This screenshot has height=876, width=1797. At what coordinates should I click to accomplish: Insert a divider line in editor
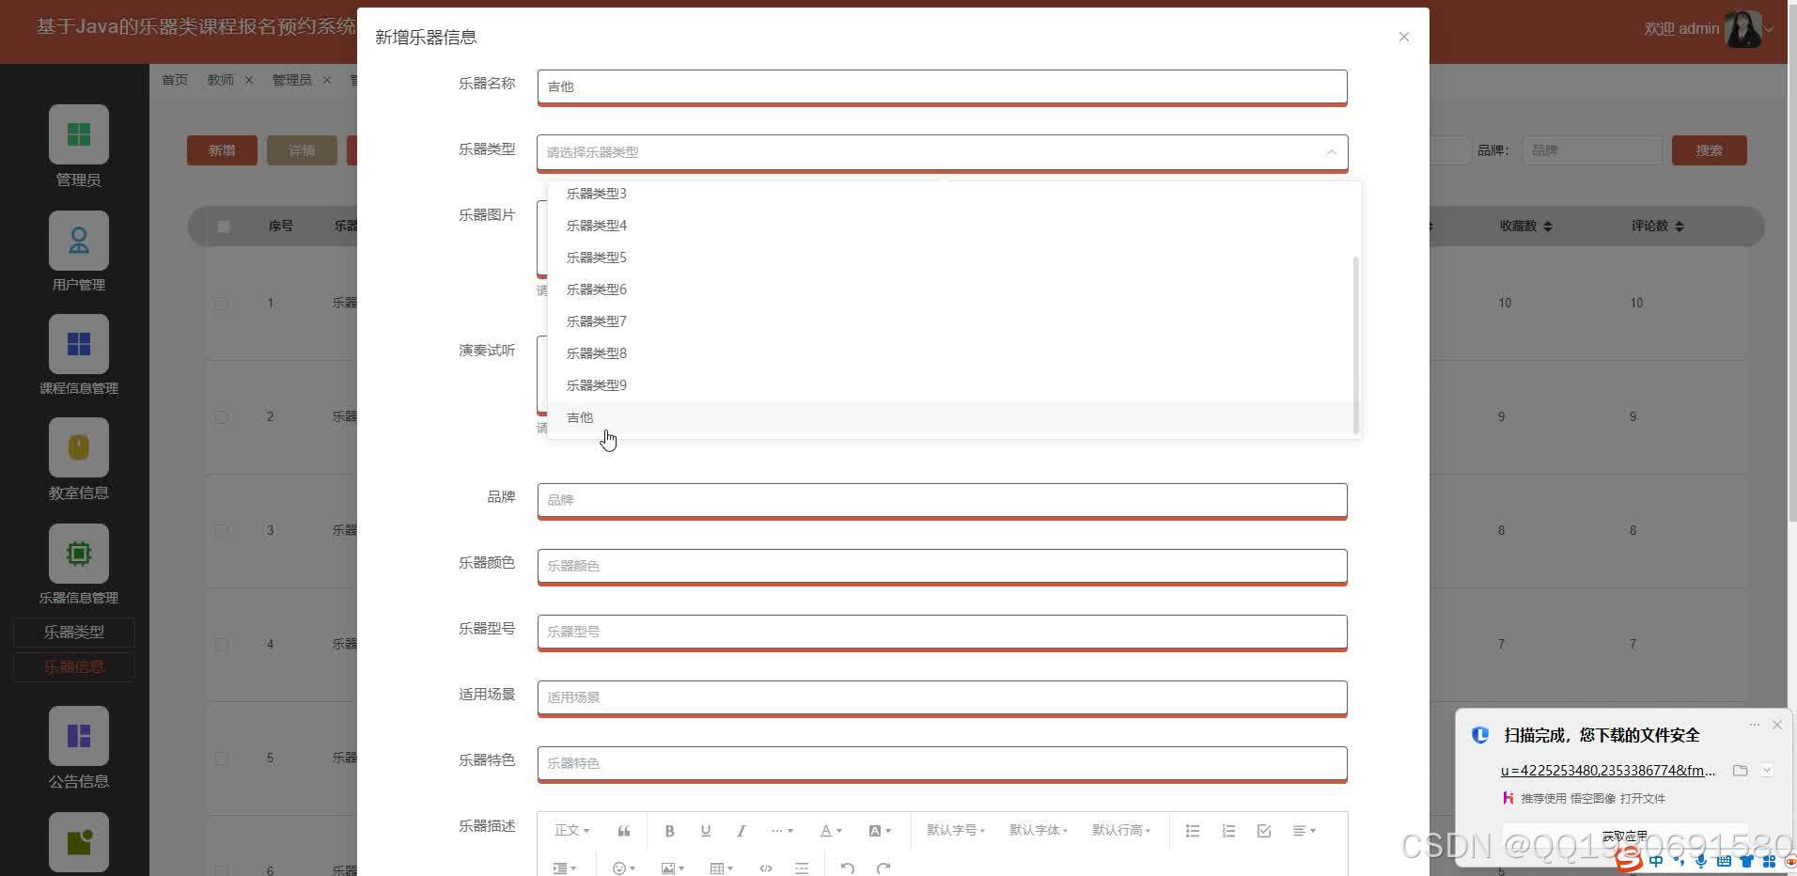pyautogui.click(x=802, y=868)
